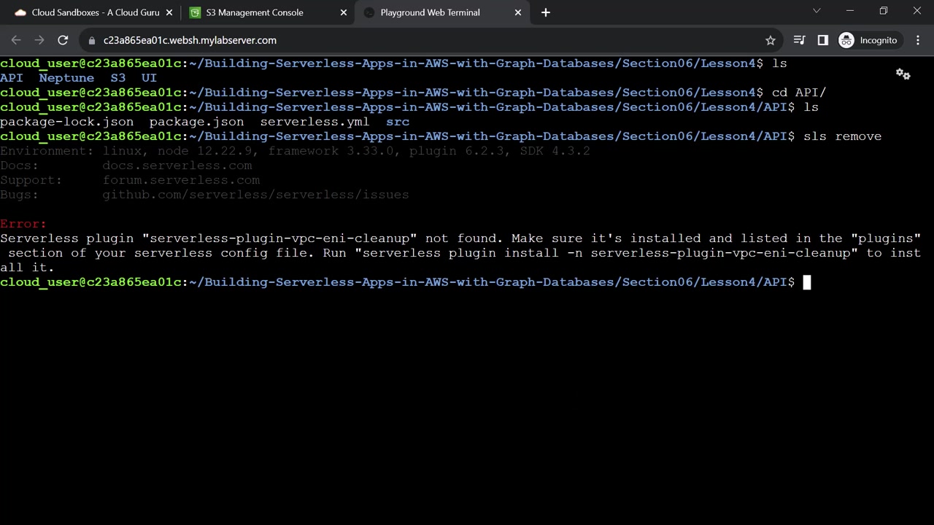Click 'package-lock.json' file name
The height and width of the screenshot is (525, 934).
coord(67,122)
